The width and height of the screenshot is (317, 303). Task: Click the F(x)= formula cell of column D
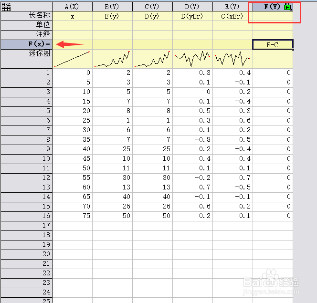click(x=192, y=44)
